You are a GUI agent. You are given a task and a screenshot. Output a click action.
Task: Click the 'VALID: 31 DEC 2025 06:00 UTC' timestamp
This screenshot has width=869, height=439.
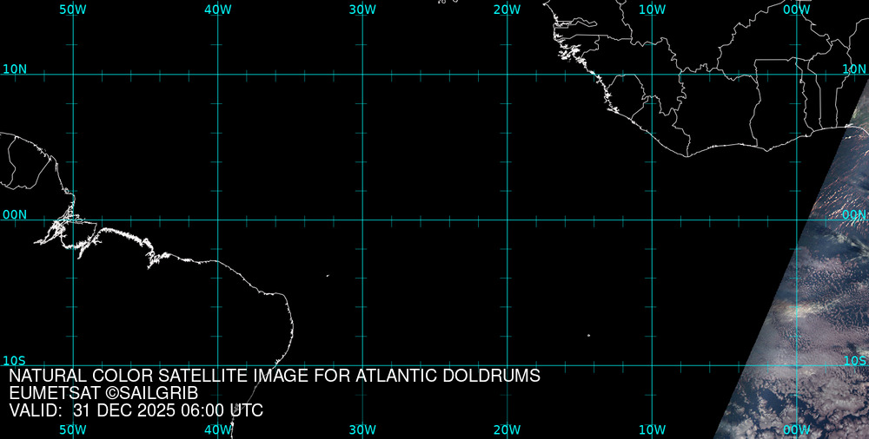(136, 410)
